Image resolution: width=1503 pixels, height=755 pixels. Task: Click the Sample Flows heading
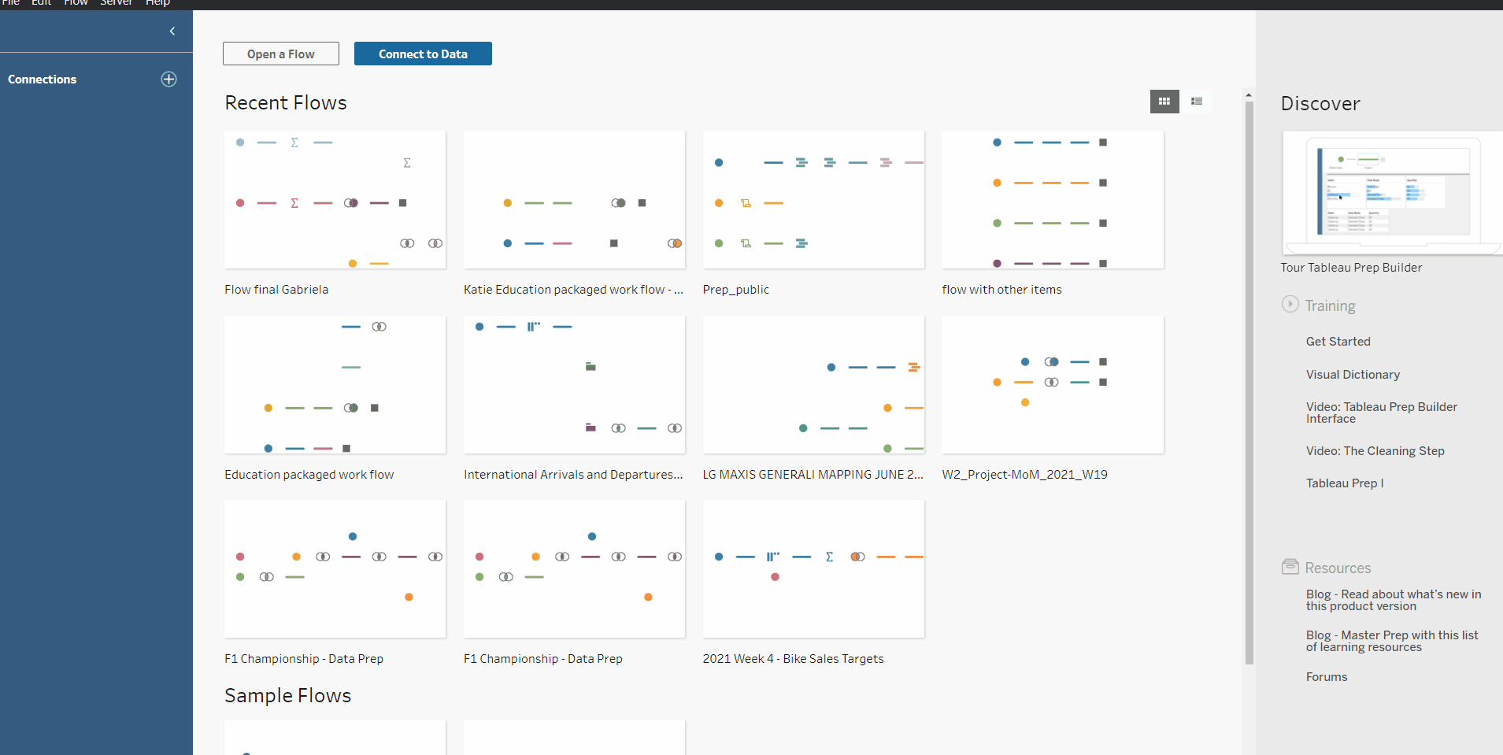(x=288, y=696)
